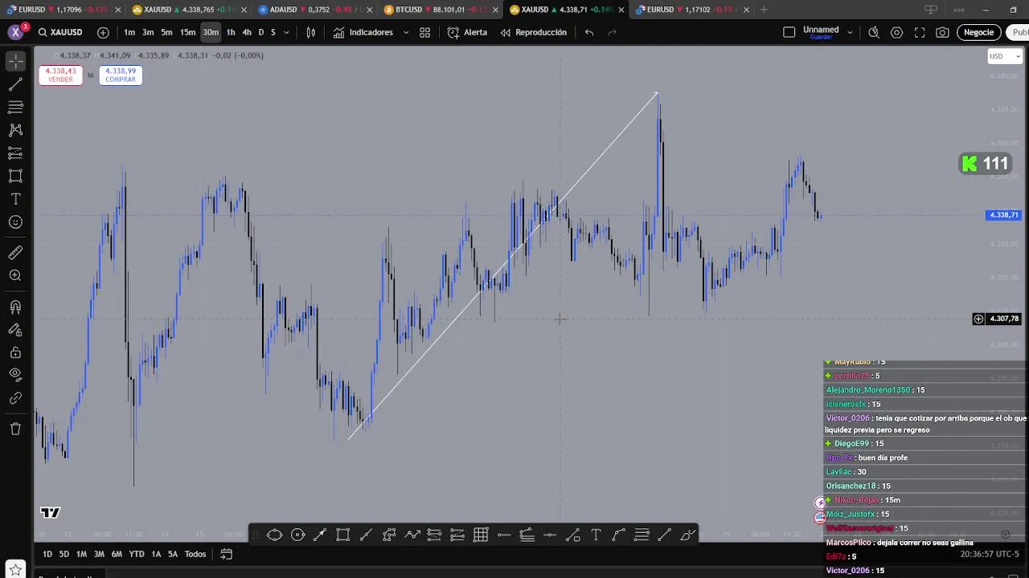Set chart range to 5D
This screenshot has width=1029, height=578.
[x=64, y=554]
